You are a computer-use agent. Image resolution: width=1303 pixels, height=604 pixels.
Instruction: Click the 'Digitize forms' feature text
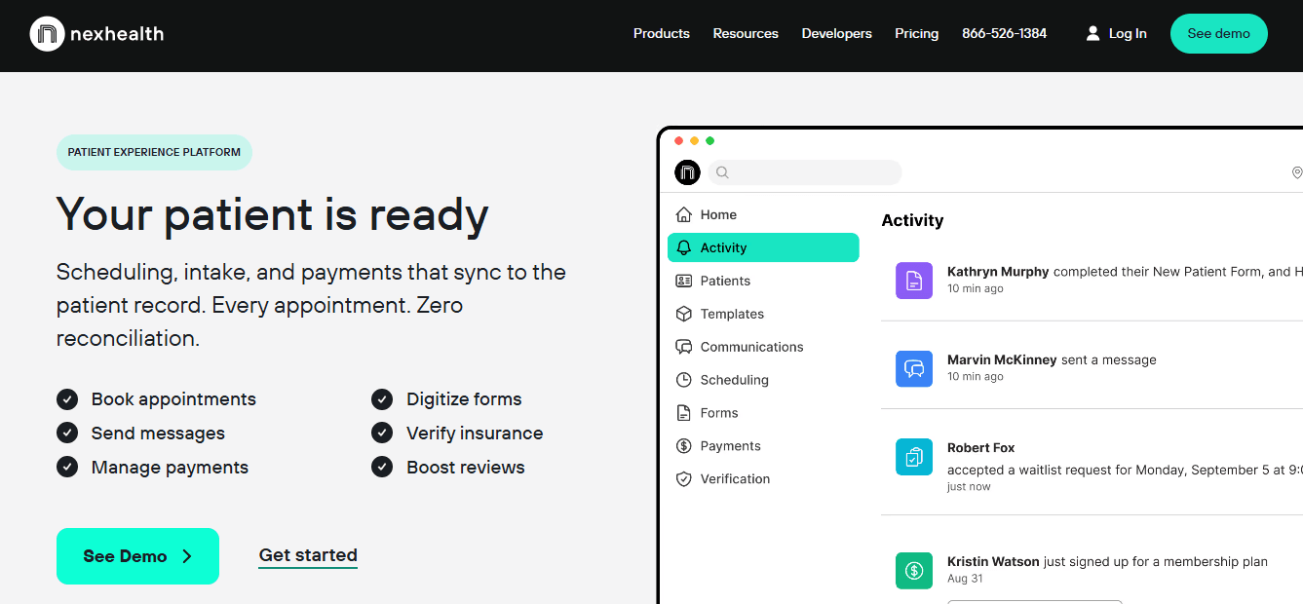click(464, 399)
